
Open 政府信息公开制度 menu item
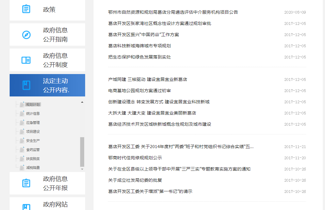point(47,60)
